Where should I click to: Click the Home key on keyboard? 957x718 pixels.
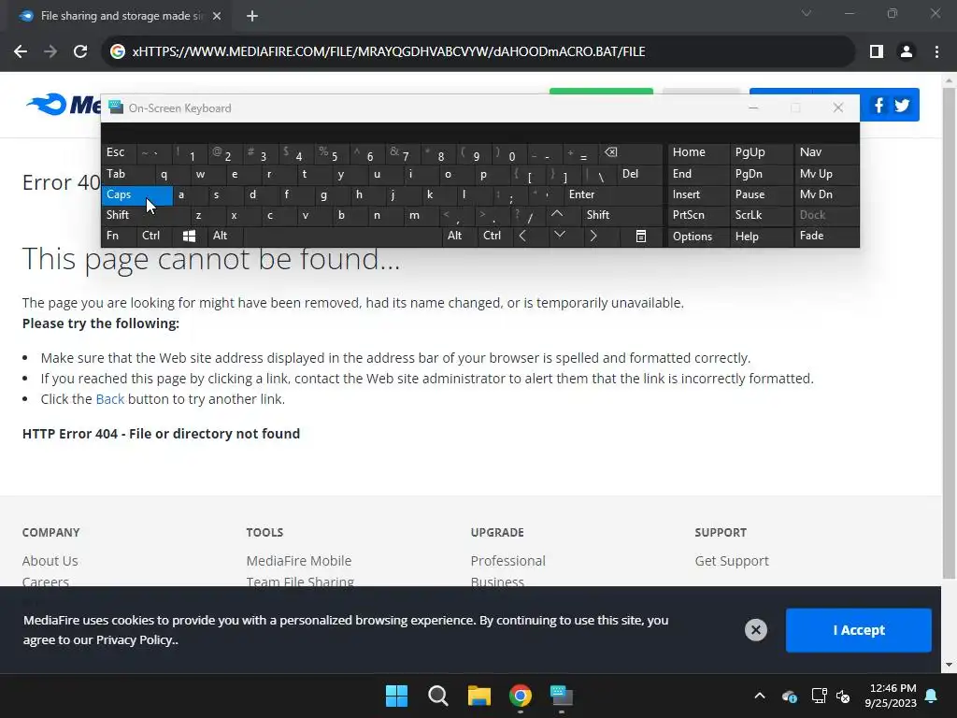698,152
